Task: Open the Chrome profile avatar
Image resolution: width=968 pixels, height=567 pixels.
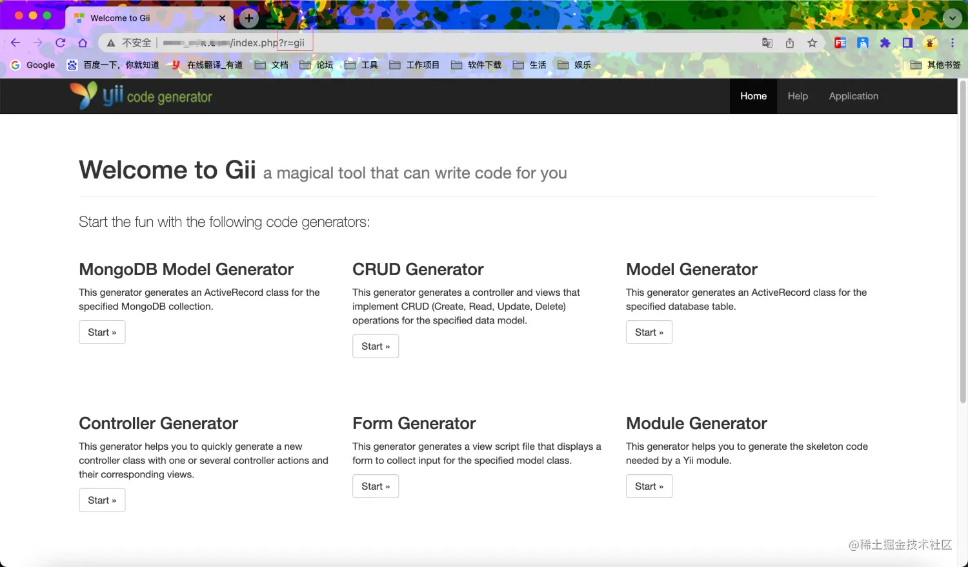Action: [931, 43]
